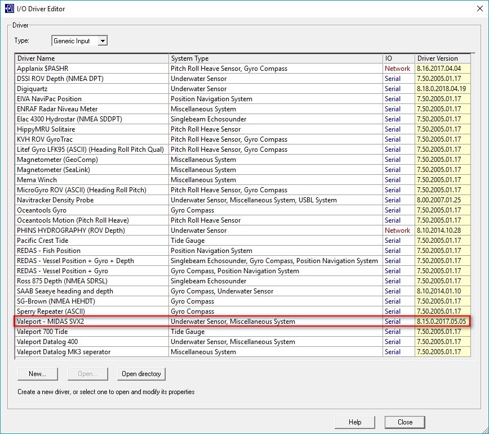
Task: Click the Generic Input combo box
Action: (x=74, y=41)
